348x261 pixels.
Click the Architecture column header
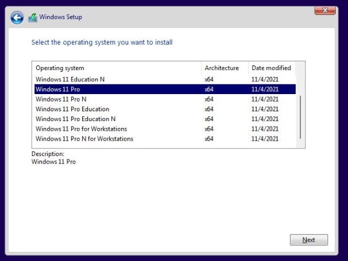tap(225, 68)
